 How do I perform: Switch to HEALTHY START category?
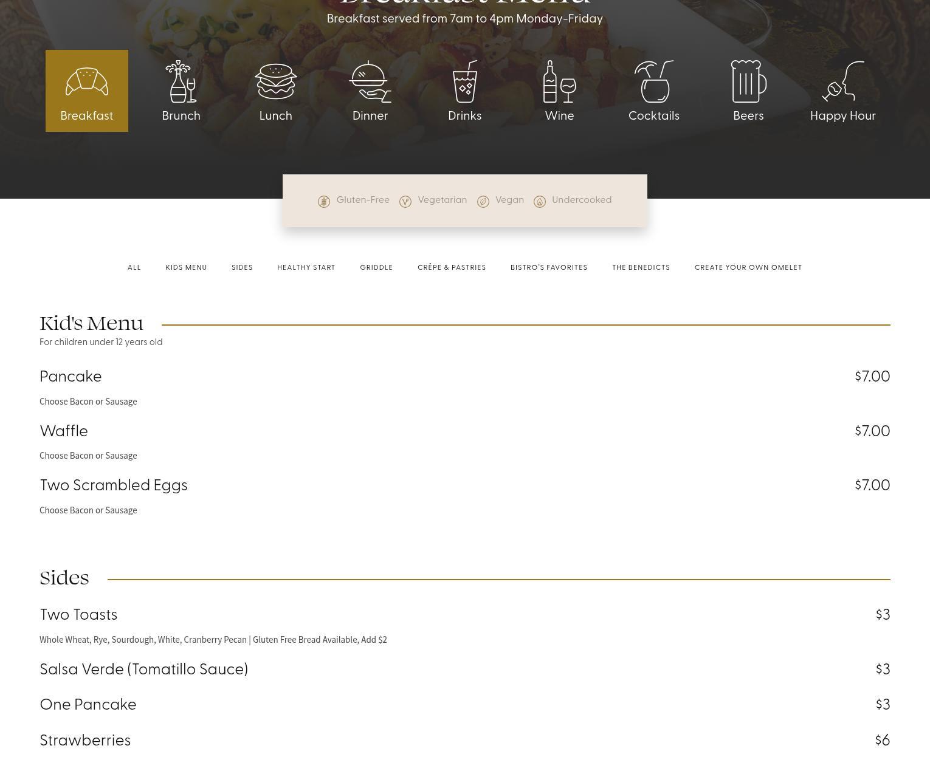click(306, 267)
